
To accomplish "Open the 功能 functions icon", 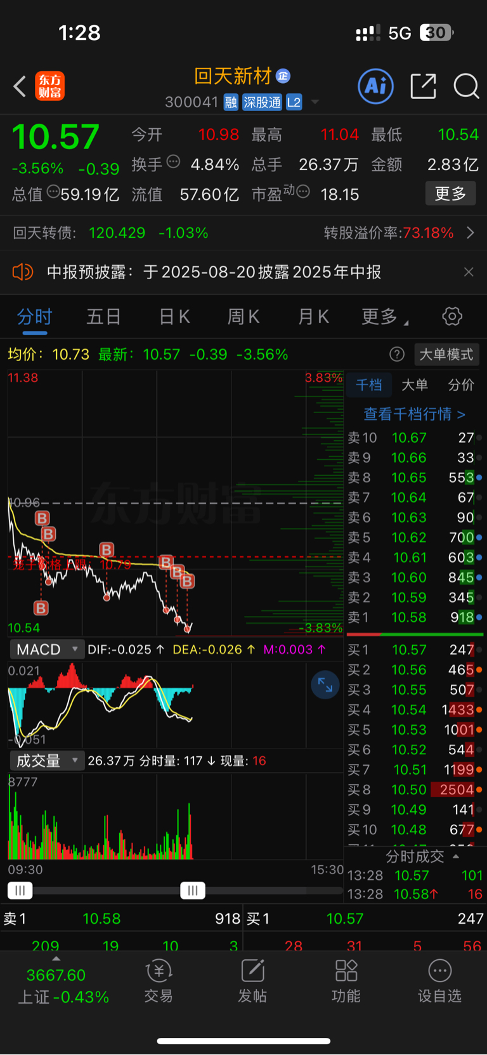I will [346, 981].
